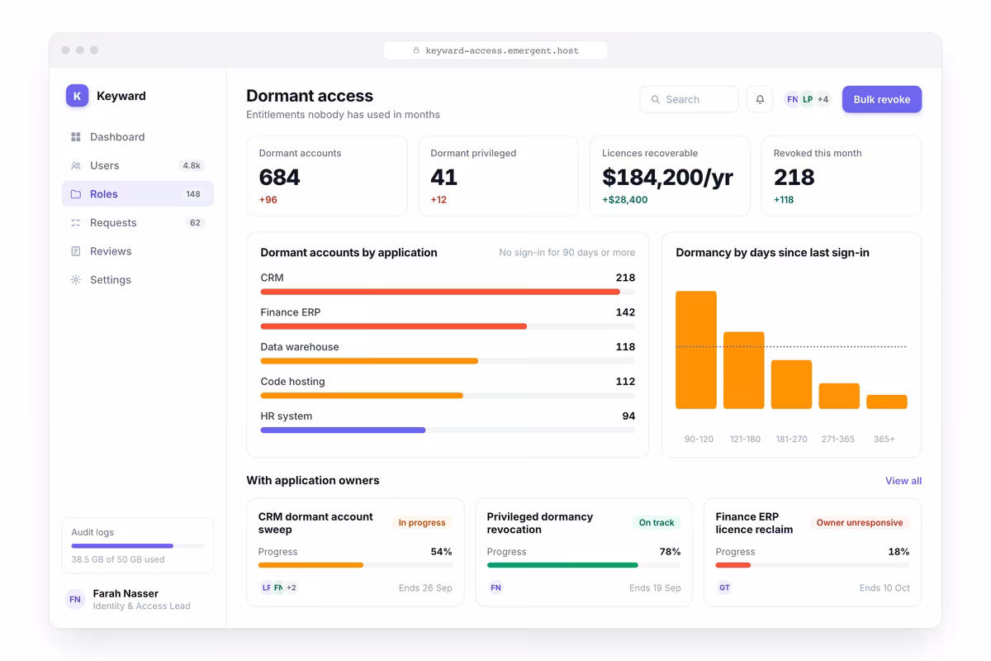Click FN avatar on Privileged dormancy card

coord(495,587)
